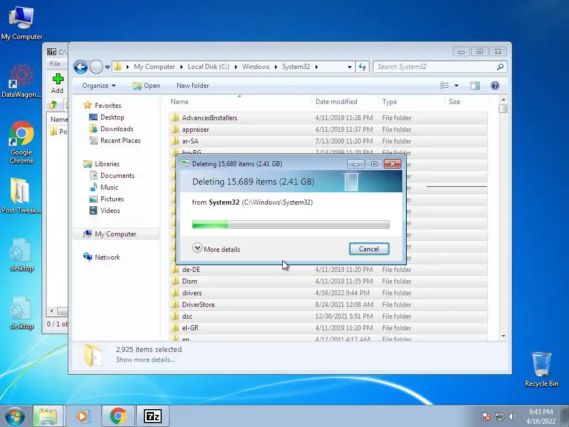Select Favorites in navigation pane
569x427 pixels.
point(102,105)
